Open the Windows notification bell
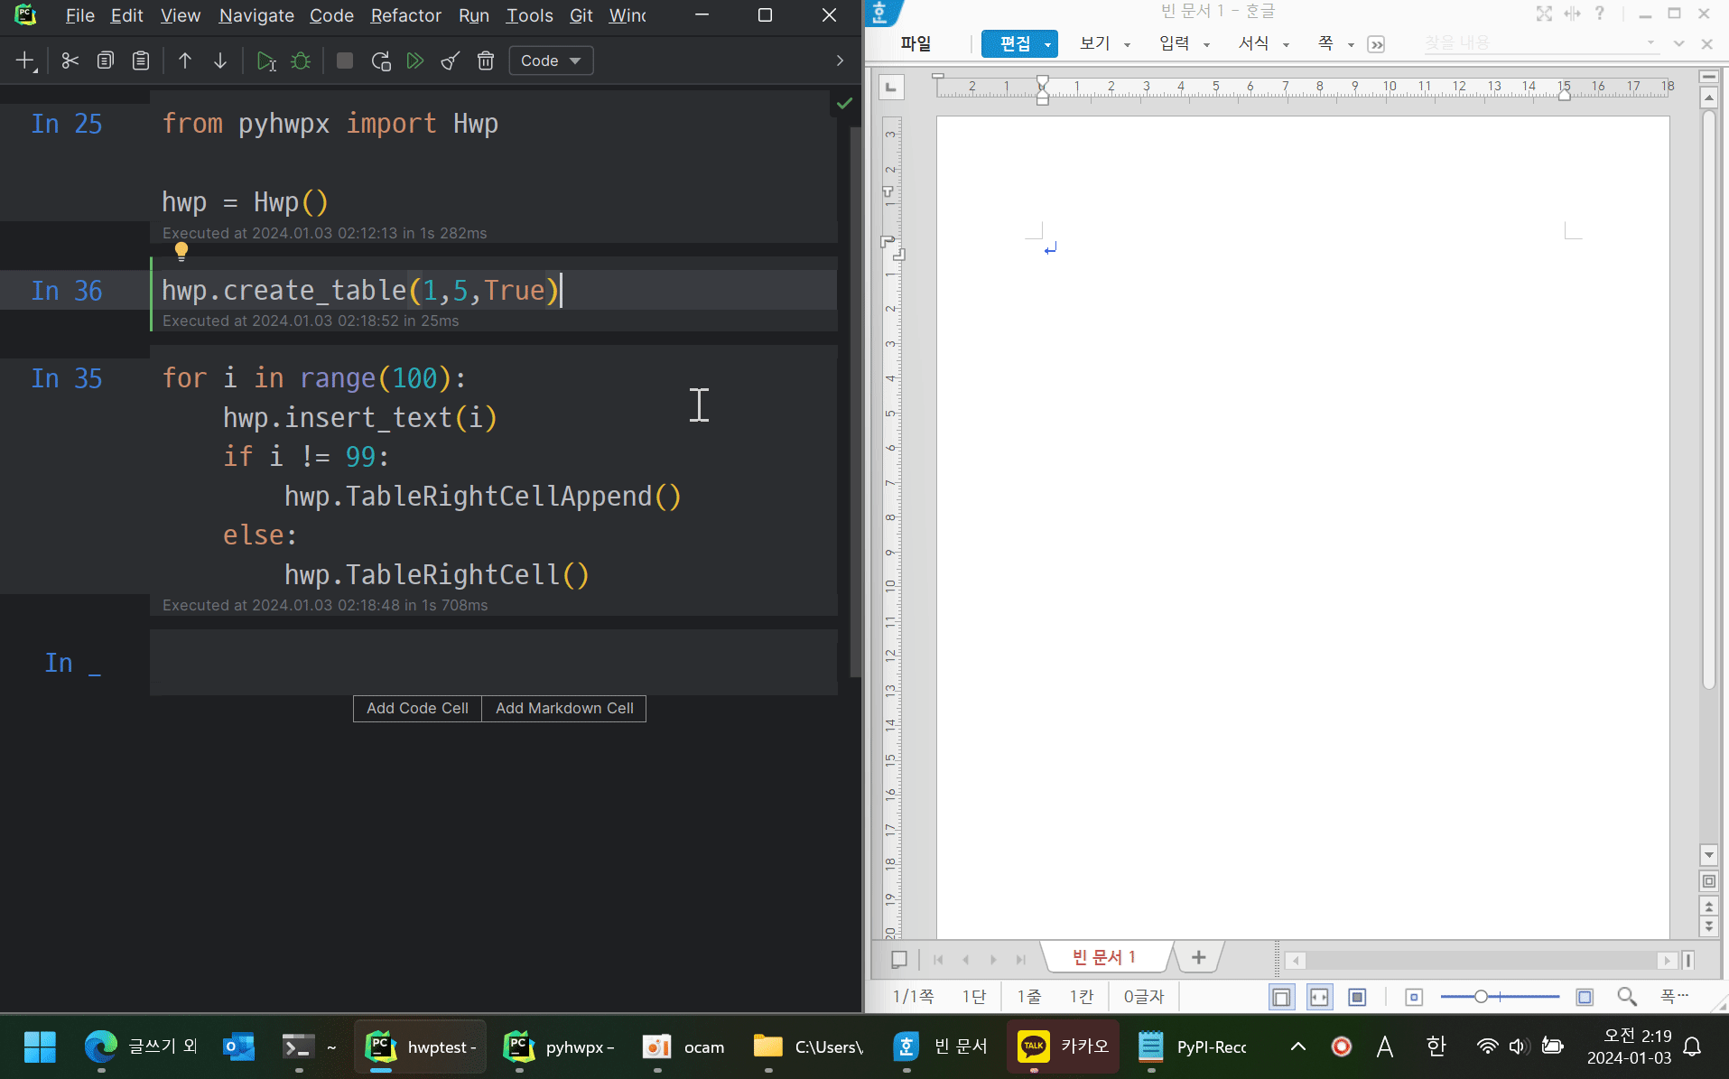Viewport: 1729px width, 1079px height. (x=1693, y=1046)
